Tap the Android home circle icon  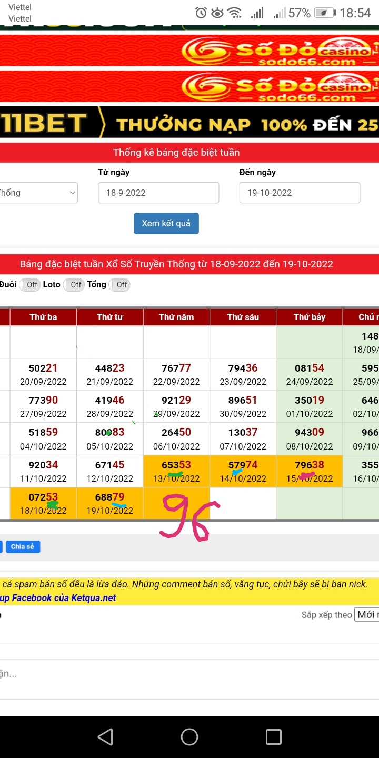pos(189,736)
